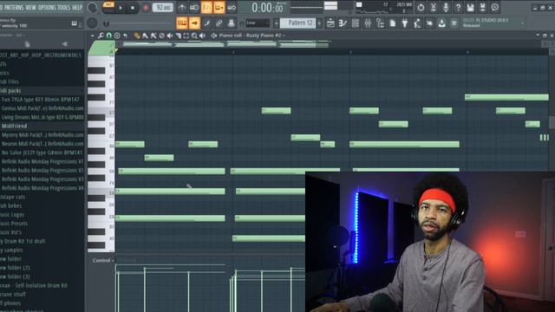Select 'Reflekt Audio Monday Progressions V3' browser item
555x312 pixels.
pyautogui.click(x=42, y=179)
